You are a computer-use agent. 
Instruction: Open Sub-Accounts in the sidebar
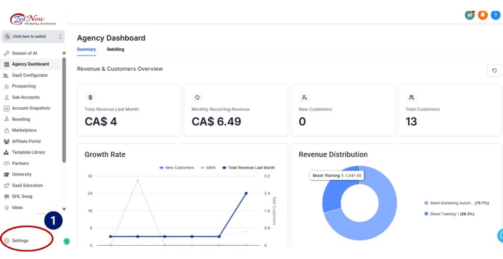pos(26,97)
